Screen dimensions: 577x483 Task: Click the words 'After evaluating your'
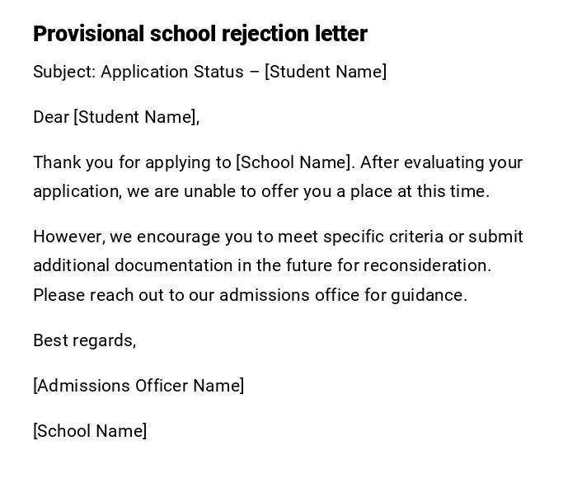coord(441,162)
